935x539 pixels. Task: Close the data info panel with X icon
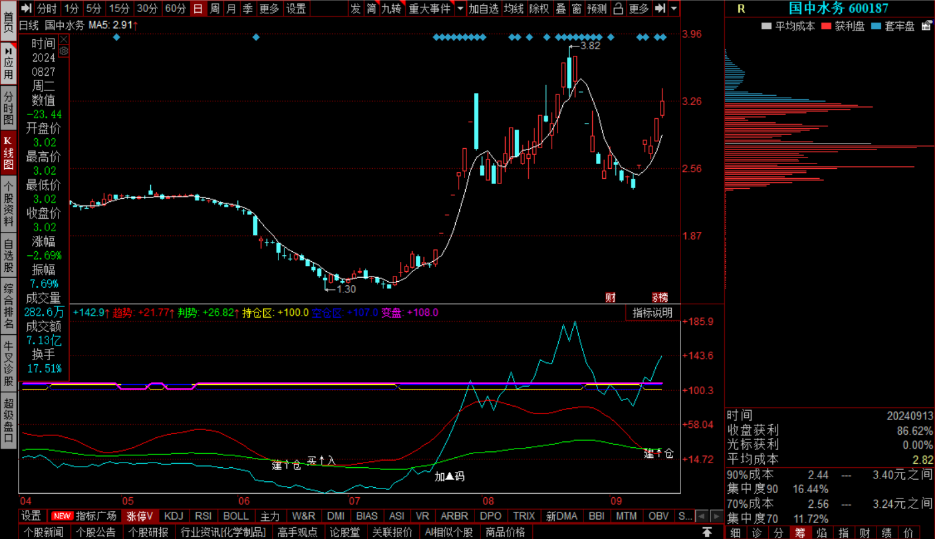point(64,39)
